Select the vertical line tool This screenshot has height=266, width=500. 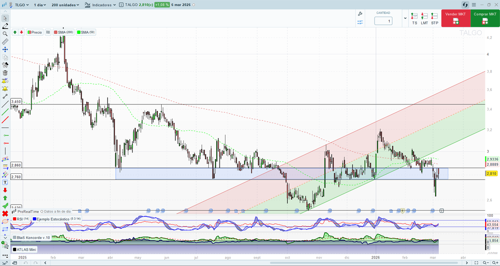click(x=5, y=151)
